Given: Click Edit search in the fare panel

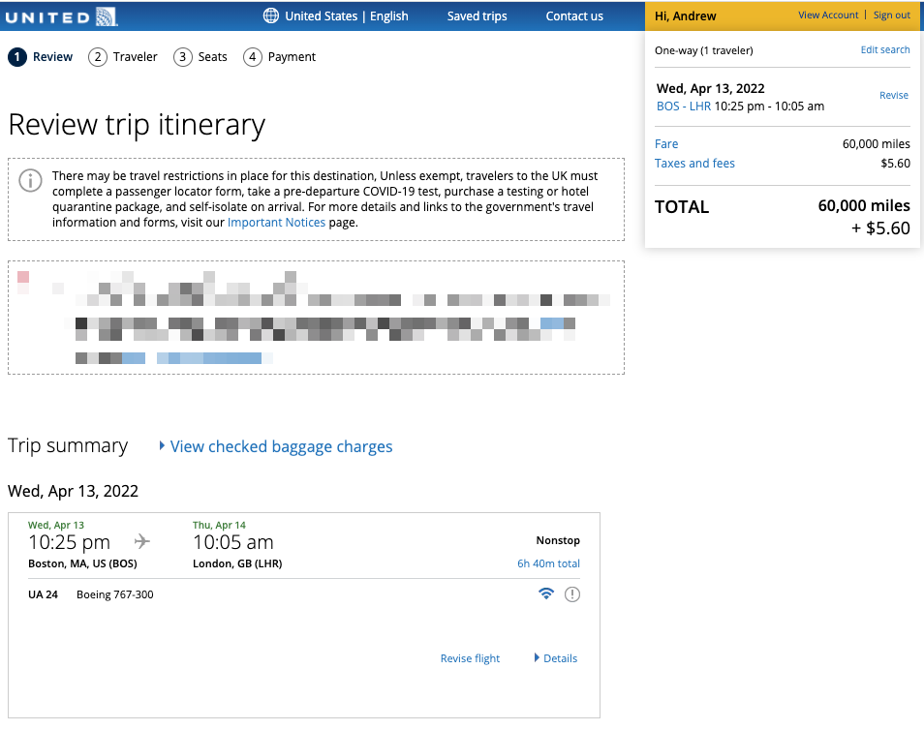Looking at the screenshot, I should point(884,49).
